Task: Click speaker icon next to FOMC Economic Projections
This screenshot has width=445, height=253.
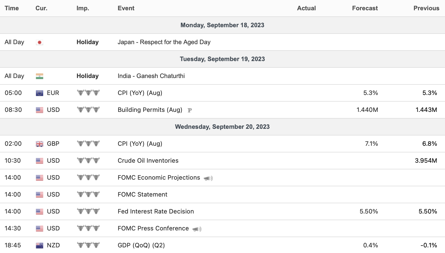Action: (x=208, y=178)
